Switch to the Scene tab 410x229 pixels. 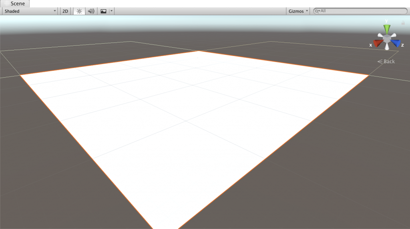15,4
